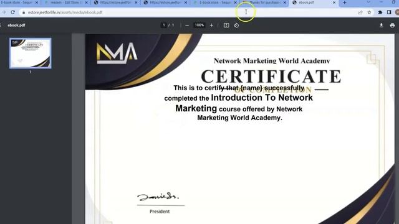Zoom out PDF with the minus icon
This screenshot has height=224, width=399.
(x=187, y=26)
